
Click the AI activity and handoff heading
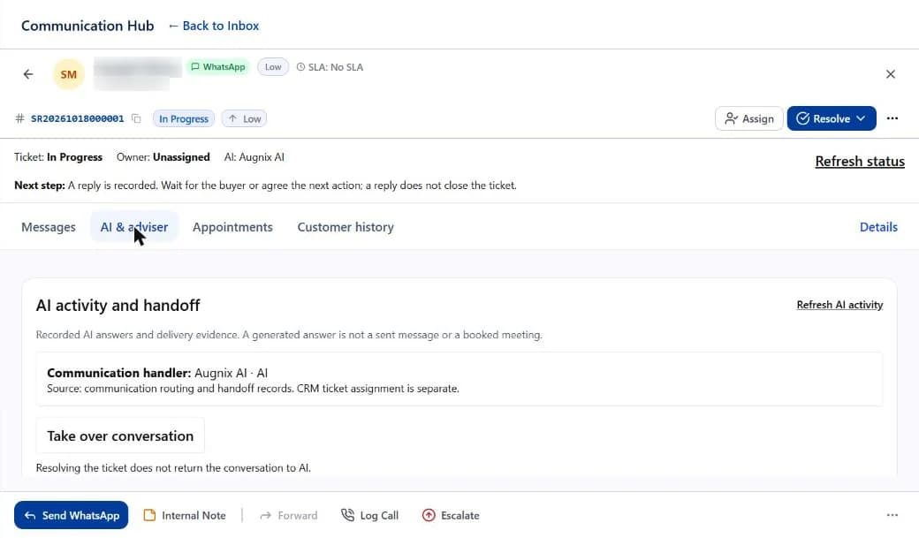point(118,306)
